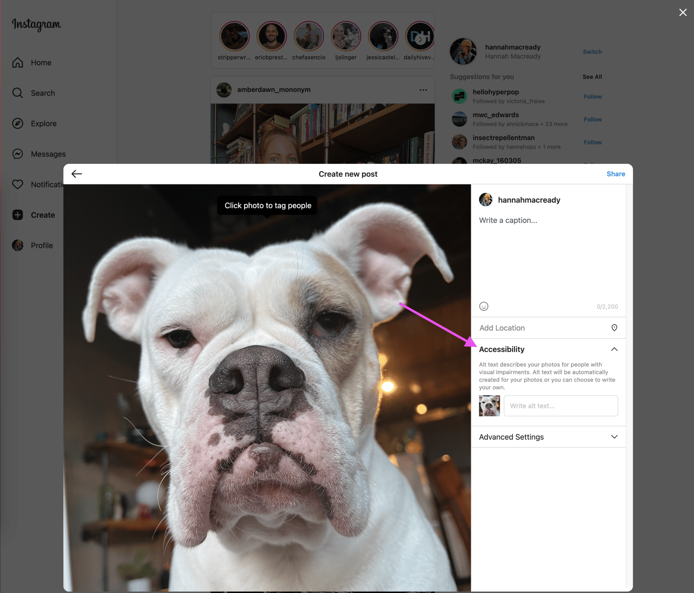Open the Home feed icon
This screenshot has height=593, width=694.
click(18, 62)
